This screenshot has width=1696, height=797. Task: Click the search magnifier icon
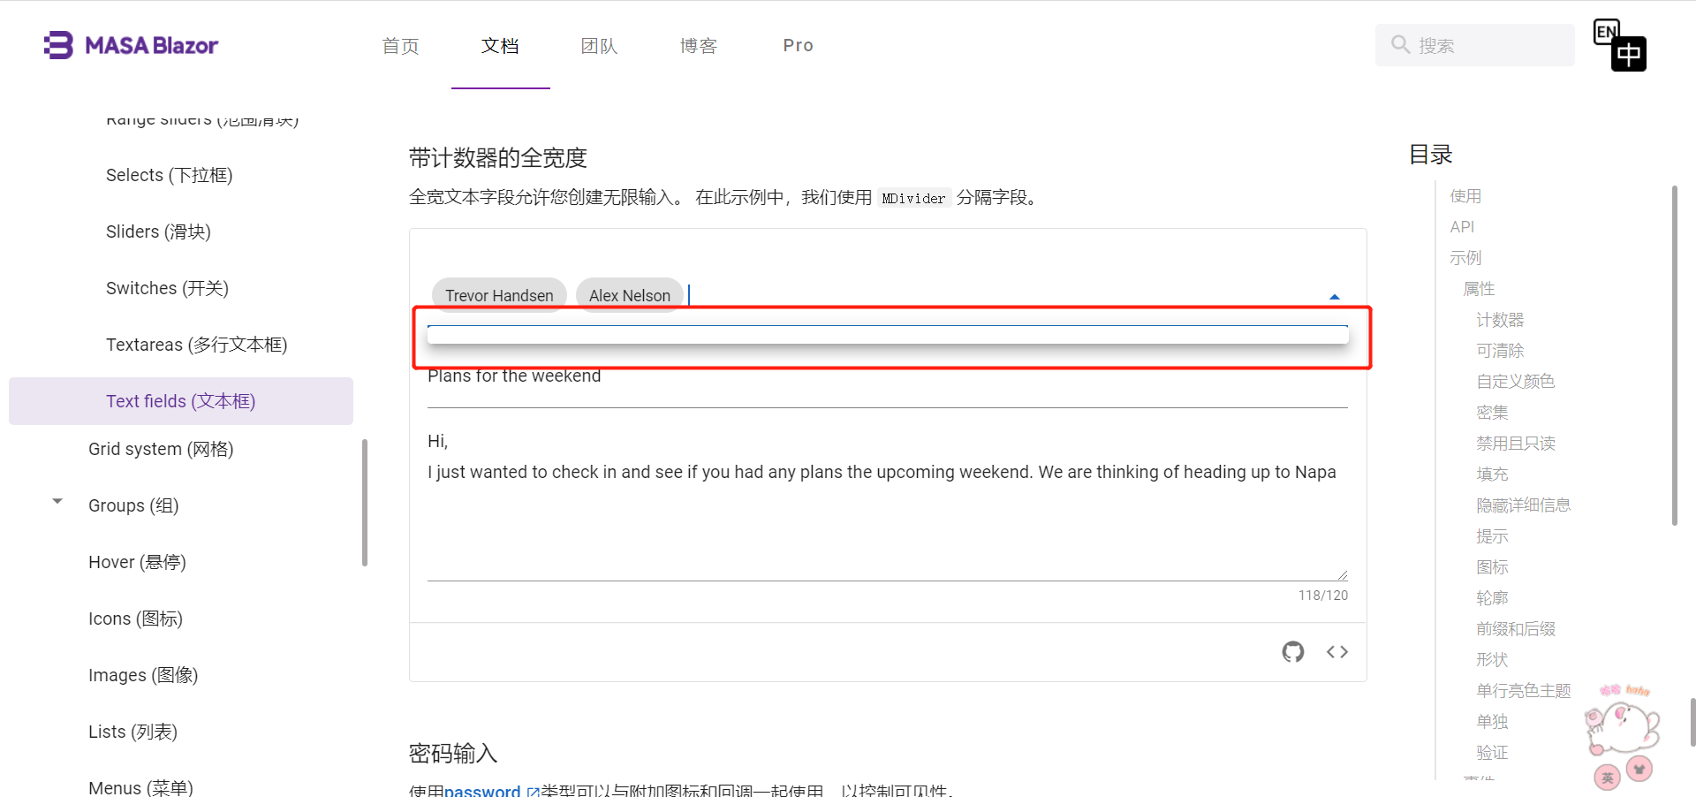coord(1399,44)
